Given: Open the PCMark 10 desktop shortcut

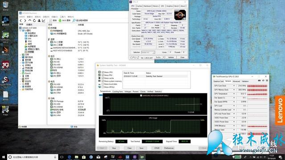Looking at the screenshot, I should click(x=5, y=65).
